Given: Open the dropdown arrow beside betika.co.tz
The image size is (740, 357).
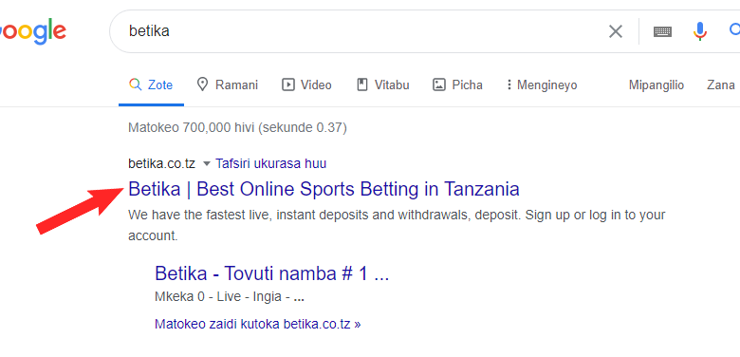Looking at the screenshot, I should click(206, 164).
